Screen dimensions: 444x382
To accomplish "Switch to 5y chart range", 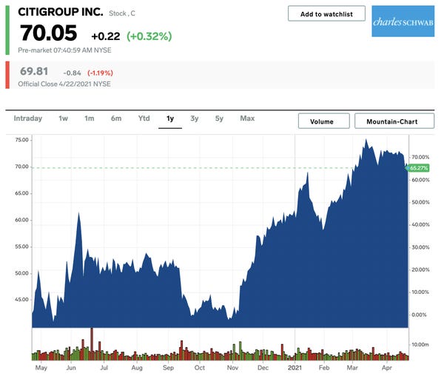I will point(219,118).
